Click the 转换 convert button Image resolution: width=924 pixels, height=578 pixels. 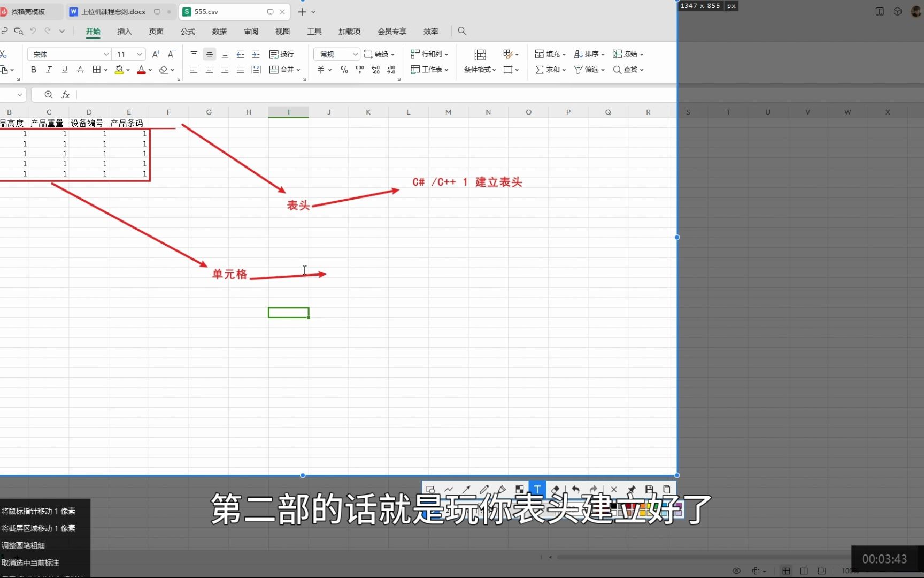(x=379, y=54)
